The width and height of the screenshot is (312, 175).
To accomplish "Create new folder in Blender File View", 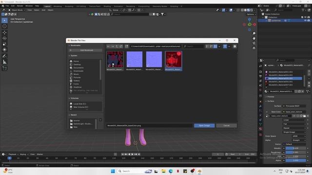I will (127, 46).
